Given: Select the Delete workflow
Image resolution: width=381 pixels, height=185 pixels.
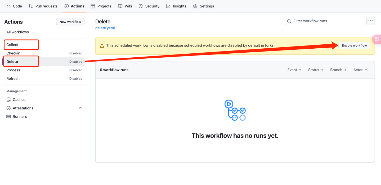Looking at the screenshot, I should [x=44, y=62].
